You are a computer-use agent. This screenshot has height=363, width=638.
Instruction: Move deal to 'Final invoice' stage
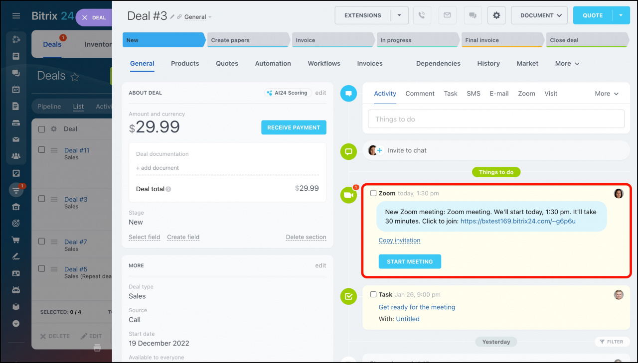tap(502, 40)
